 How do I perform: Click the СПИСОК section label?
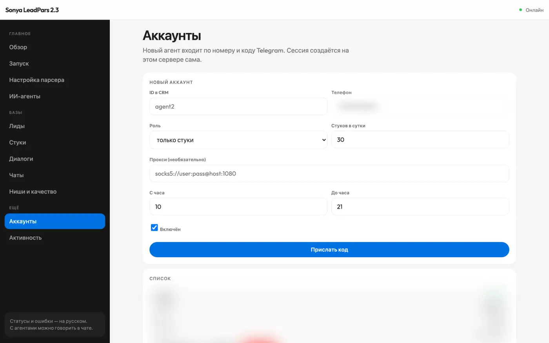point(160,279)
